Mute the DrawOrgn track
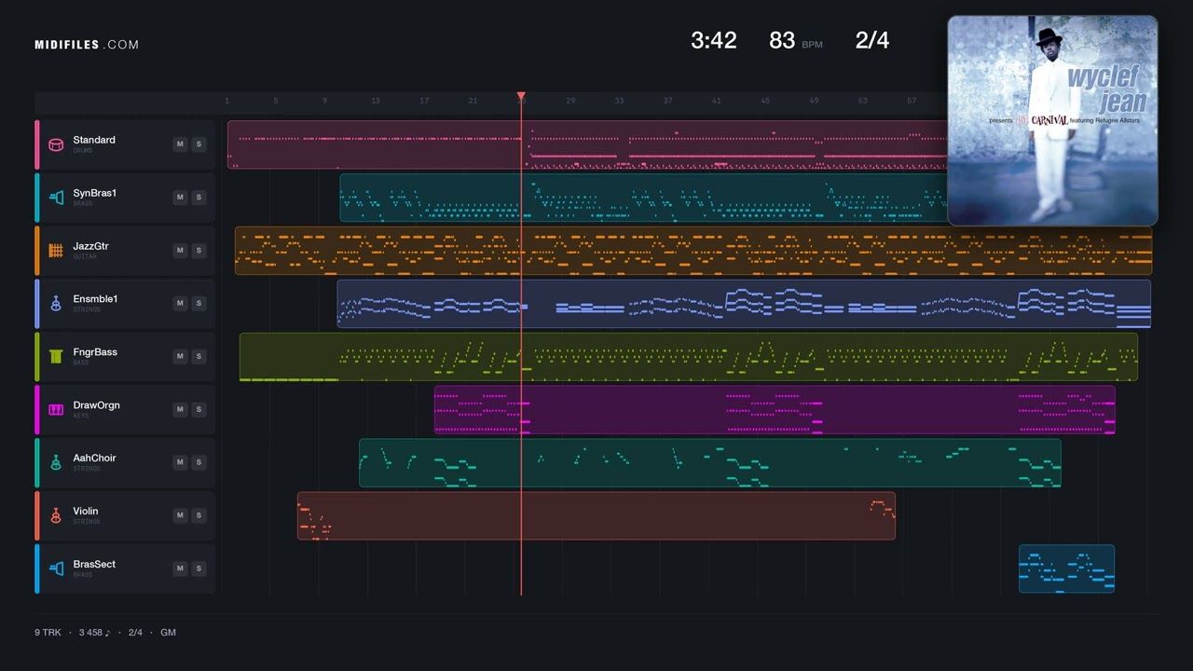This screenshot has width=1193, height=671. (x=180, y=410)
